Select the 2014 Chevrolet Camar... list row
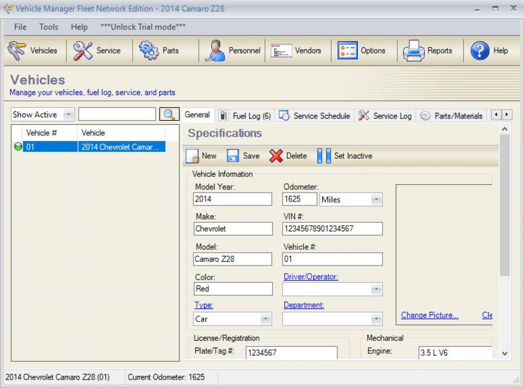The image size is (524, 388). (94, 147)
